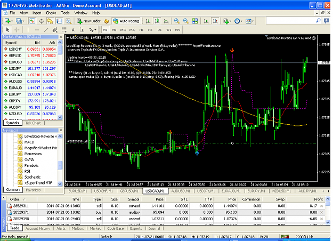Image resolution: width=333 pixels, height=241 pixels.
Task: Open the Templates dropdown
Action: click(249, 21)
